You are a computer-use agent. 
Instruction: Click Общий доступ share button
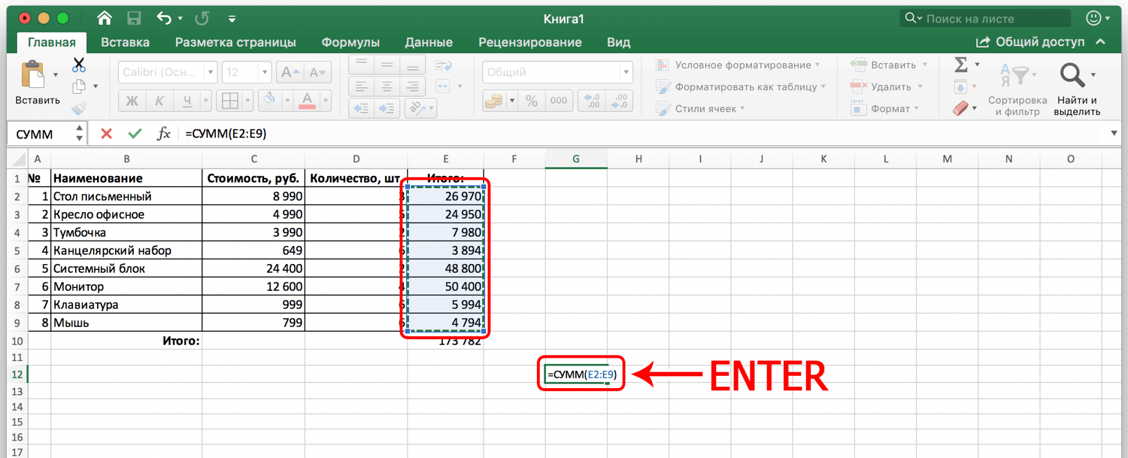(1030, 42)
